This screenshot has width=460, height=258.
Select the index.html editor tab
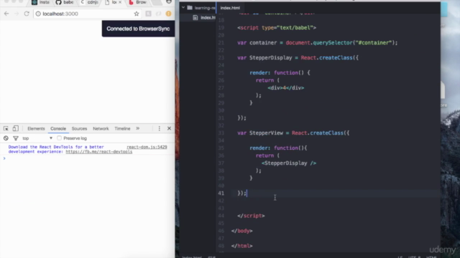pos(230,8)
